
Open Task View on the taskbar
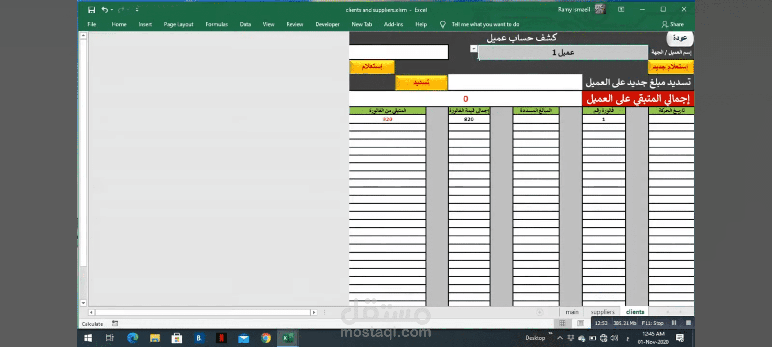[109, 338]
